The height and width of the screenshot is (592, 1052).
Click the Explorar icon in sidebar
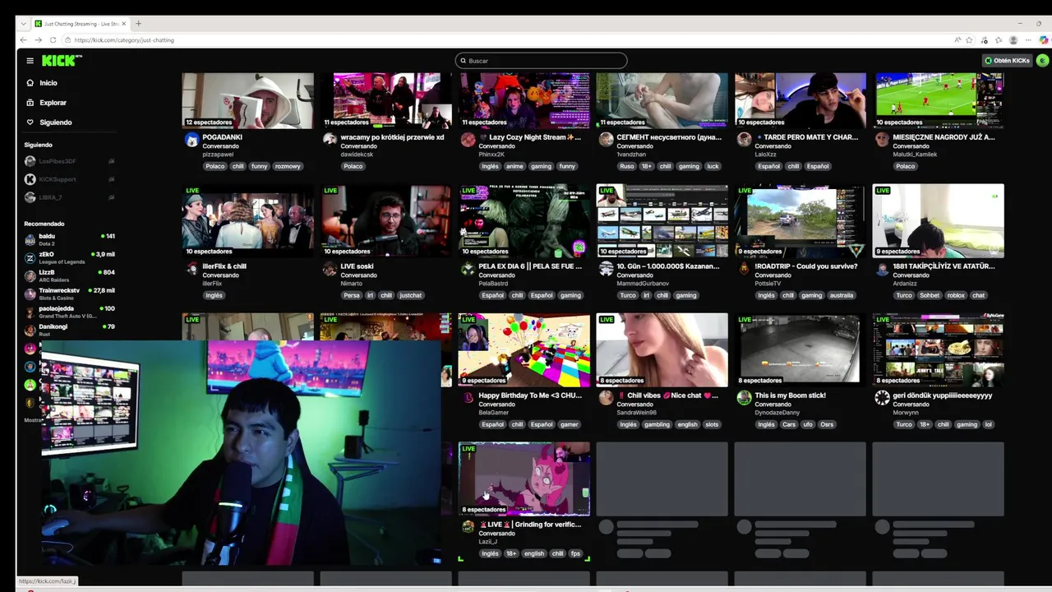point(30,103)
